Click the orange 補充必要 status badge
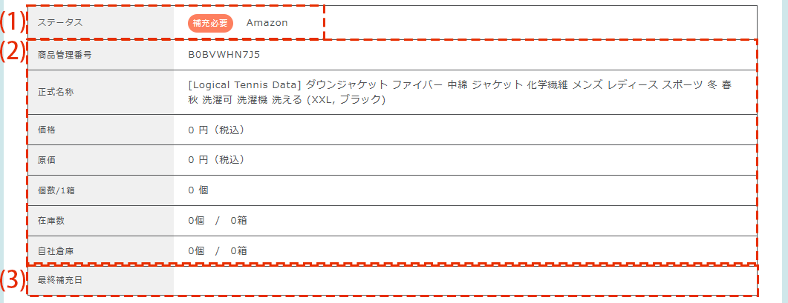This screenshot has width=788, height=303. click(x=210, y=23)
